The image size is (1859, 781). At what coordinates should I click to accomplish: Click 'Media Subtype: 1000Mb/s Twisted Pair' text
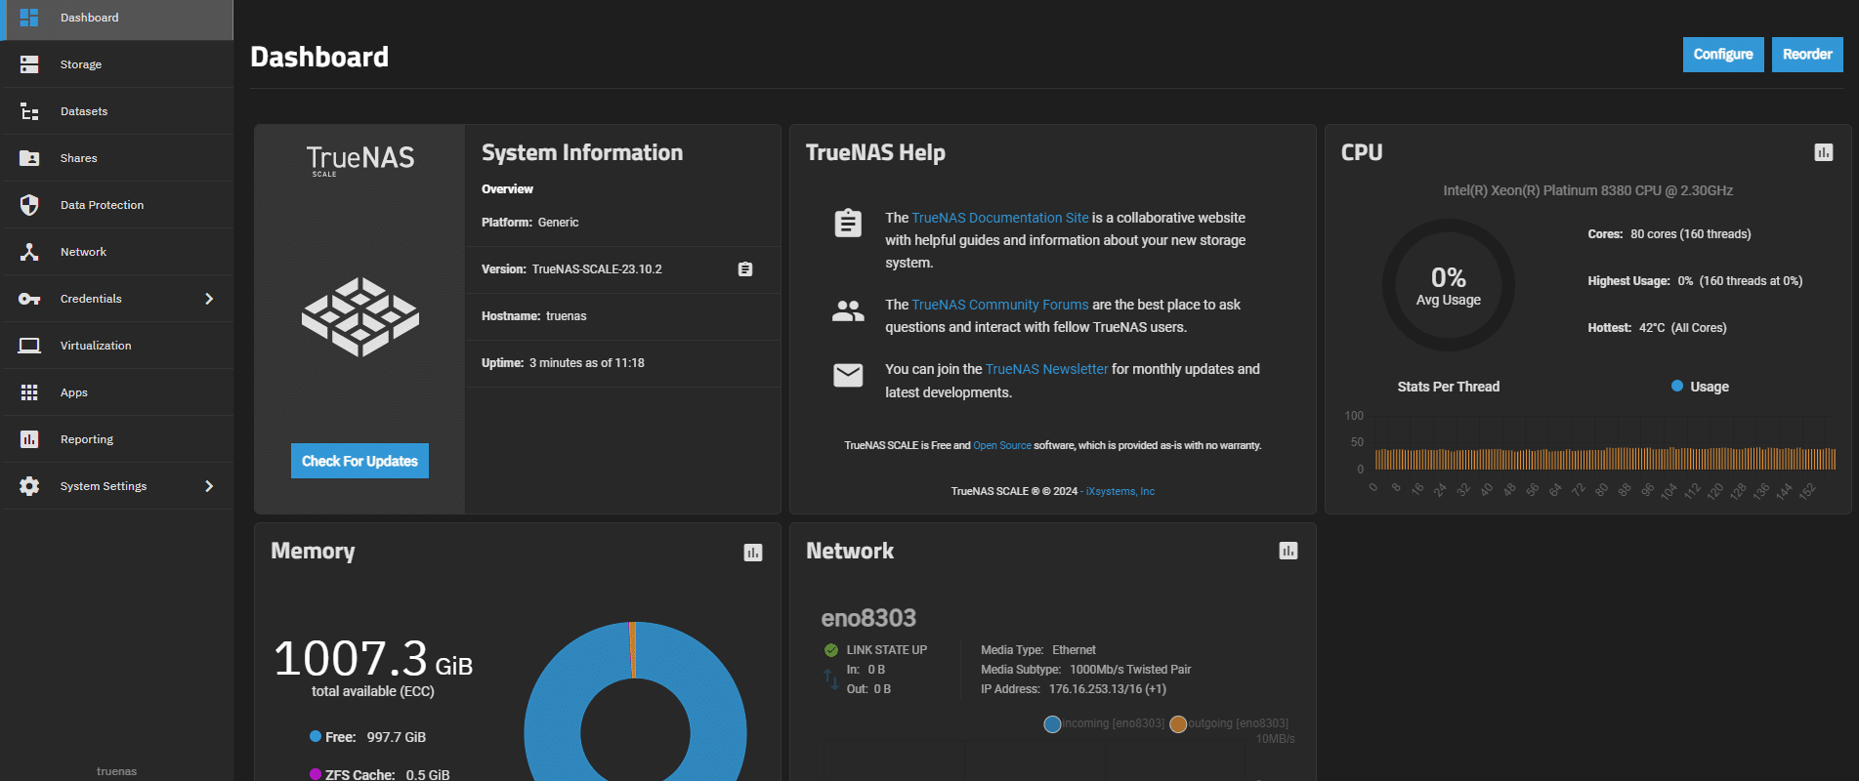1086,670
